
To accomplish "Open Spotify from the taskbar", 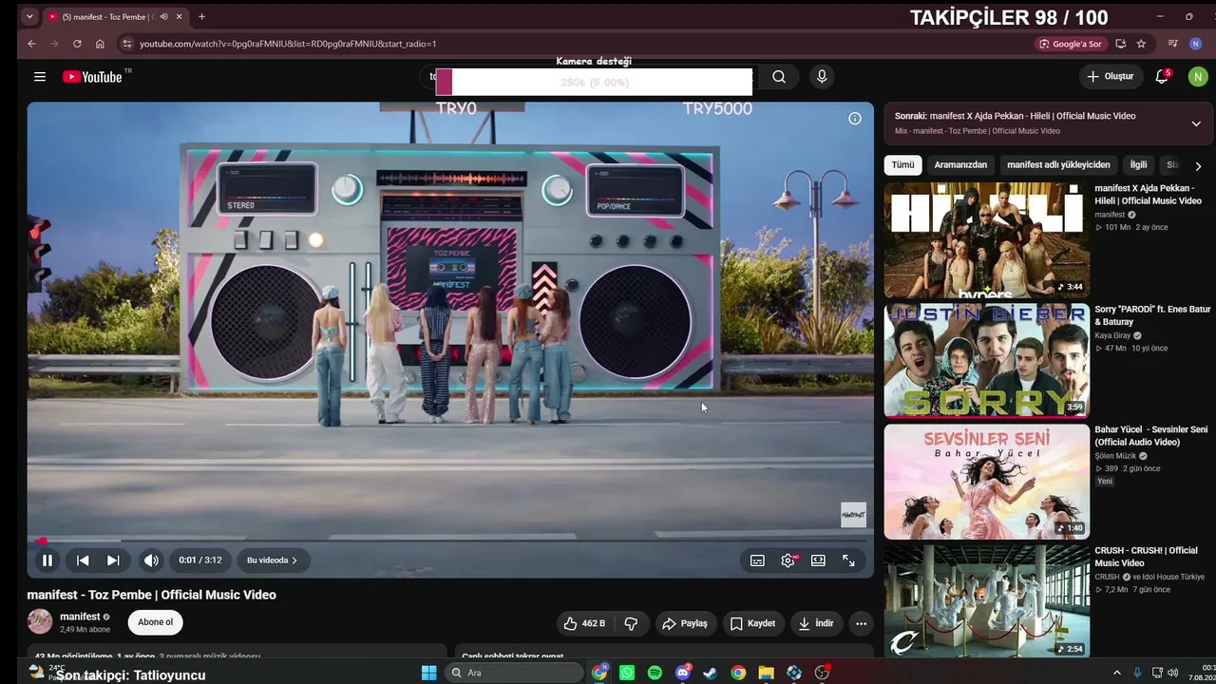I will click(x=655, y=673).
